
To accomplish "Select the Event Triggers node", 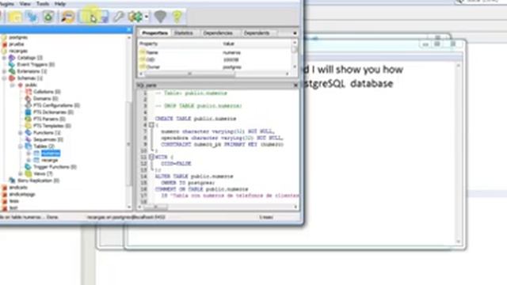I will (36, 65).
